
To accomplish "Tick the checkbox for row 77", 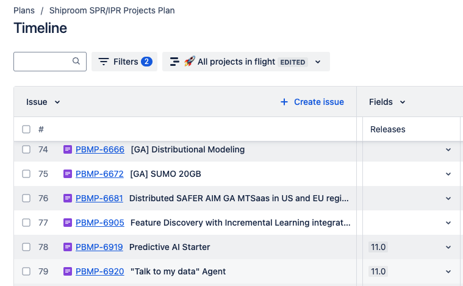I will click(26, 223).
